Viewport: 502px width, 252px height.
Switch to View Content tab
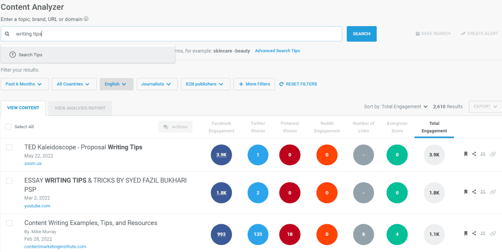23,108
